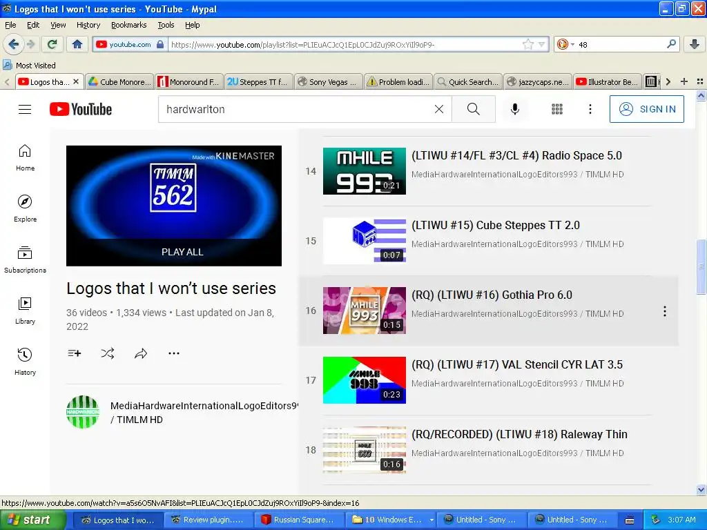This screenshot has width=707, height=530.
Task: Click Raleway Thin video thumbnail
Action: 365,450
